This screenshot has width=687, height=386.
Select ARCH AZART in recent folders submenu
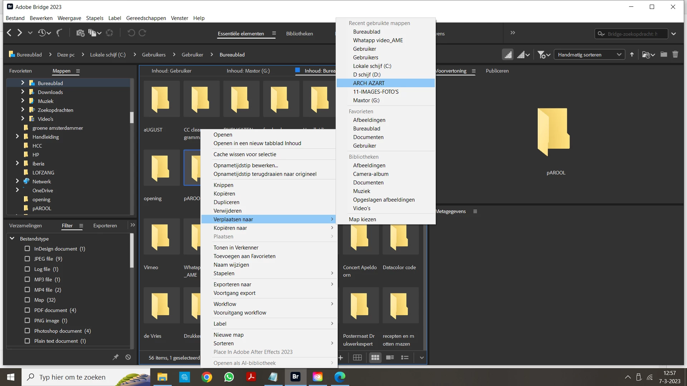pyautogui.click(x=369, y=83)
